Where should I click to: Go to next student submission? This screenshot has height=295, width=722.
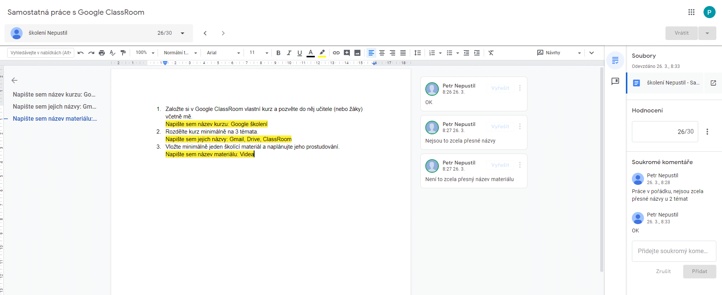[x=223, y=33]
